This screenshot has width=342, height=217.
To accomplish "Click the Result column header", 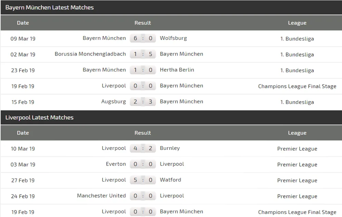I will [143, 23].
